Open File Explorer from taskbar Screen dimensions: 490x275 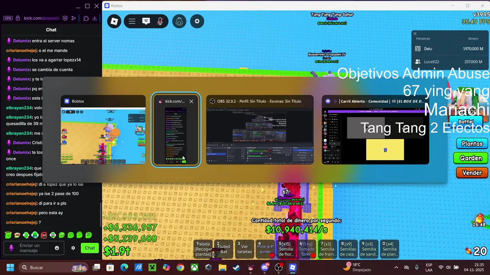222,267
